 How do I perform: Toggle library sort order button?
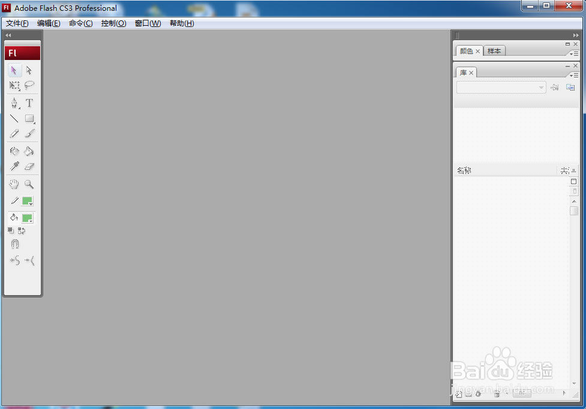coord(574,171)
